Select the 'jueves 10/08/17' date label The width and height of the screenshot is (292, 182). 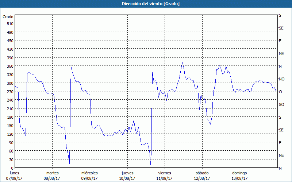point(127,175)
